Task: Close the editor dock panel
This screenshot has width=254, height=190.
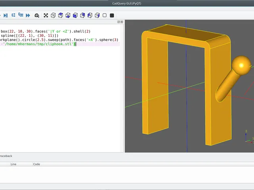Action: 122,22
